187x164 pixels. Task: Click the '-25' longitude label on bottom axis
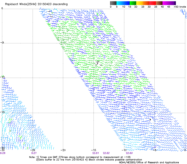pyautogui.click(x=33, y=150)
